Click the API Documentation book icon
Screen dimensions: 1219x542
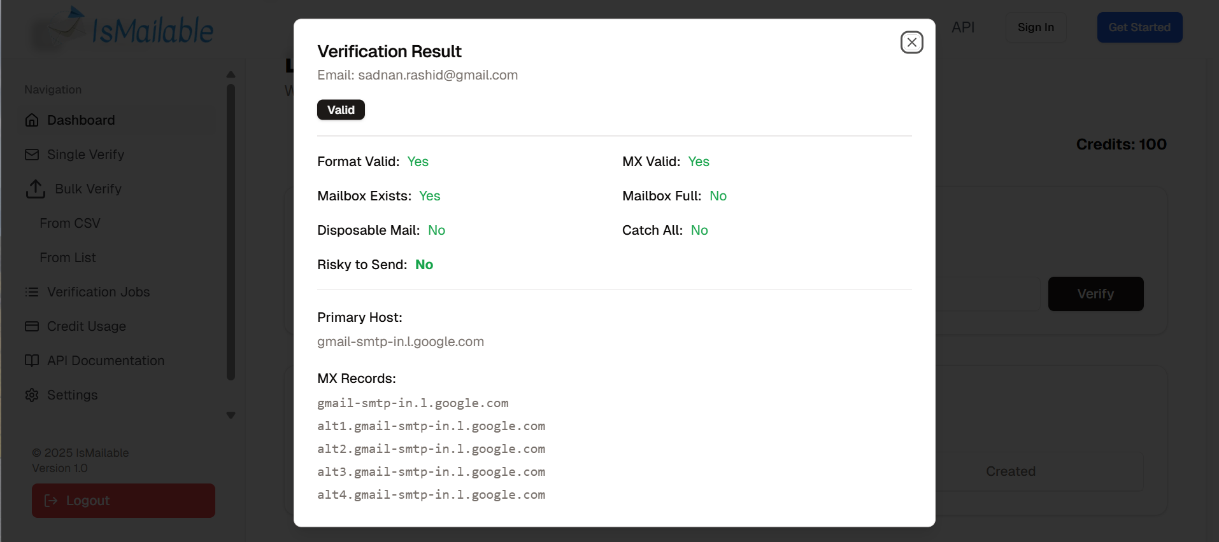[32, 361]
